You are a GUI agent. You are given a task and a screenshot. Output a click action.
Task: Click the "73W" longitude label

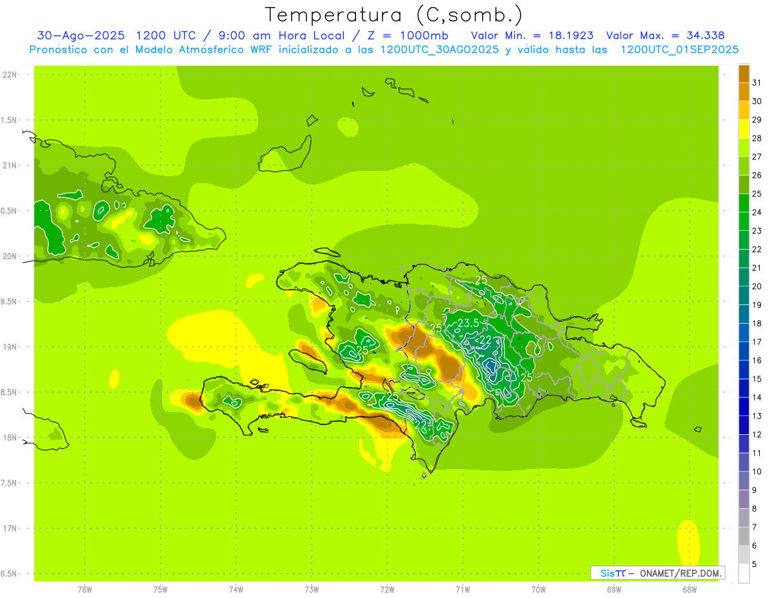pyautogui.click(x=312, y=590)
